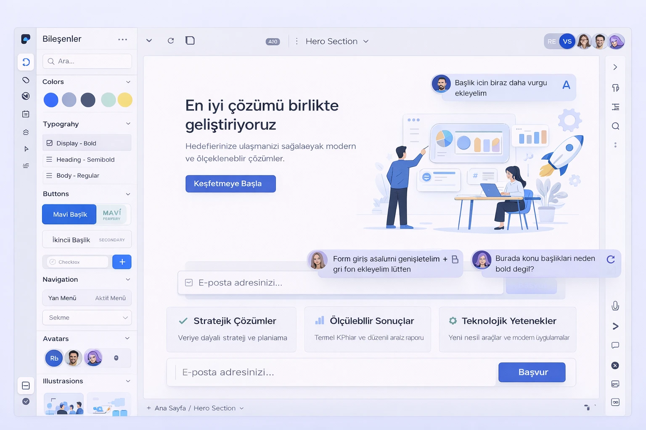Click the refresh icon in top toolbar
The image size is (646, 430).
[x=171, y=41]
